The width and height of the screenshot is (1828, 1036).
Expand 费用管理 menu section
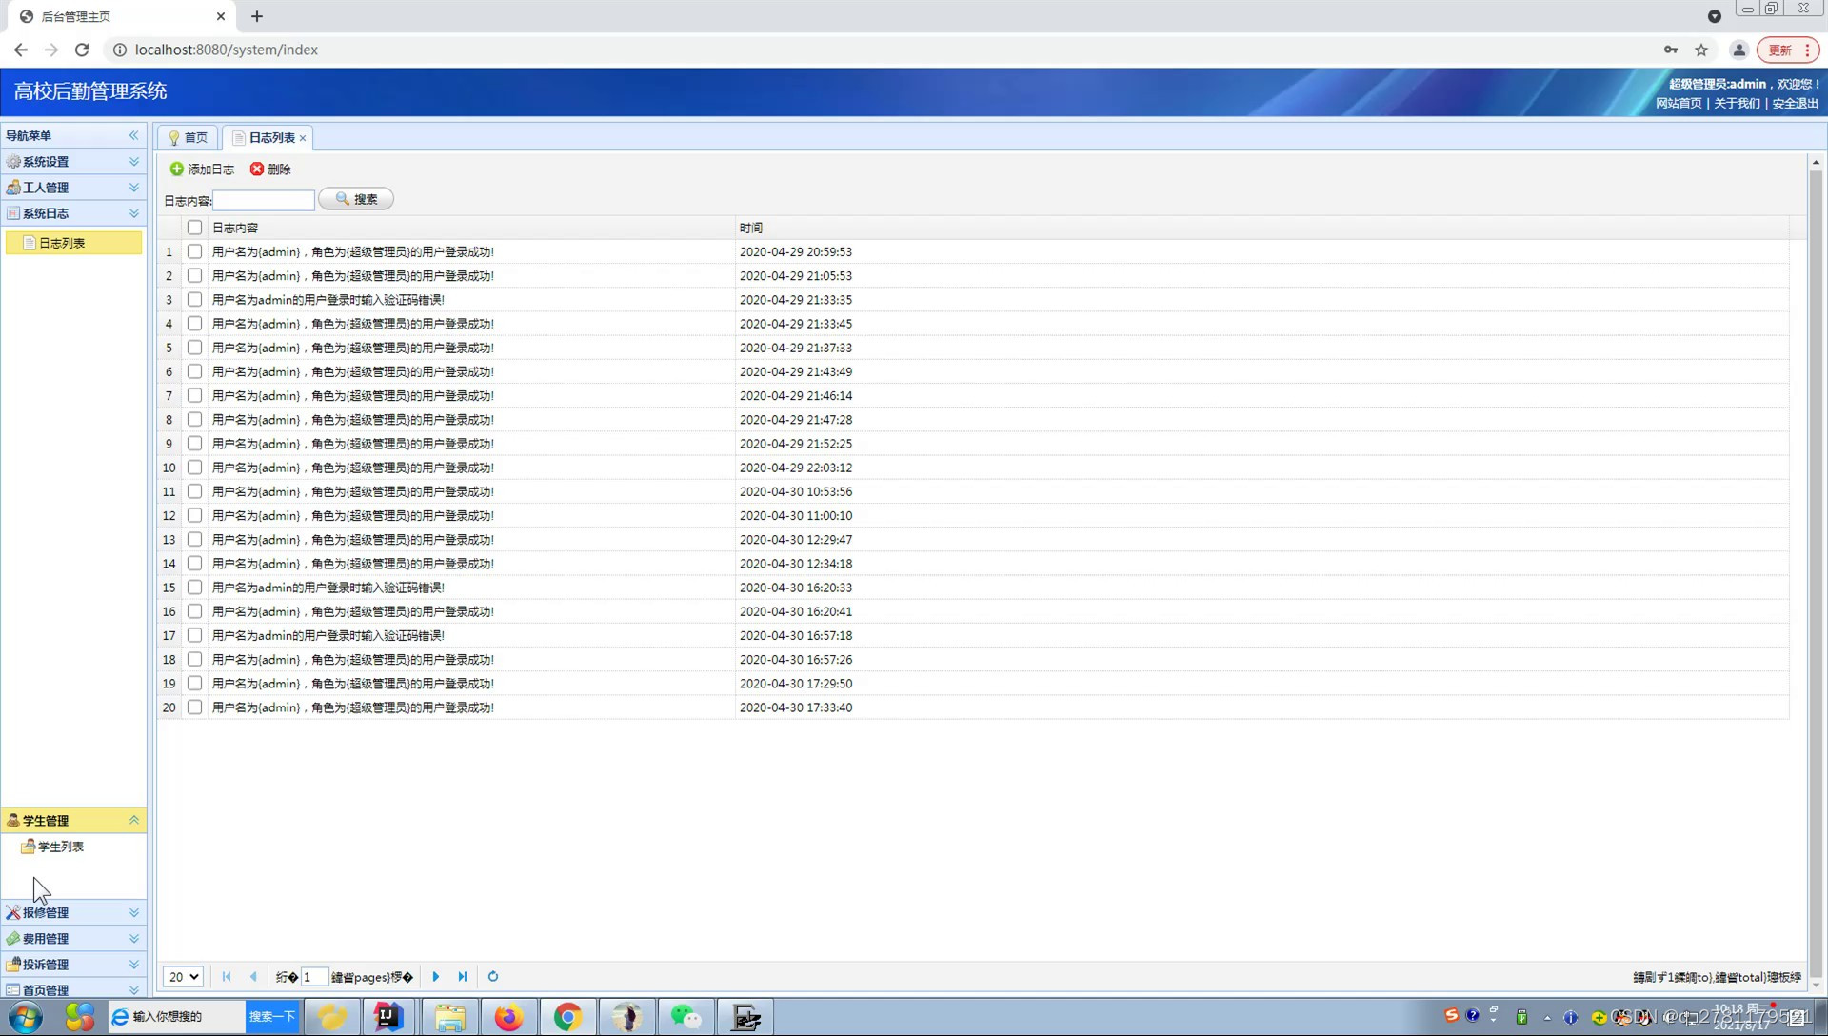click(73, 938)
